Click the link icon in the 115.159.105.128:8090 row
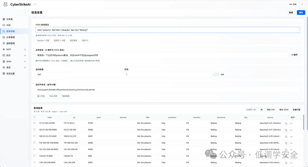The image size is (308, 167). click(291, 143)
